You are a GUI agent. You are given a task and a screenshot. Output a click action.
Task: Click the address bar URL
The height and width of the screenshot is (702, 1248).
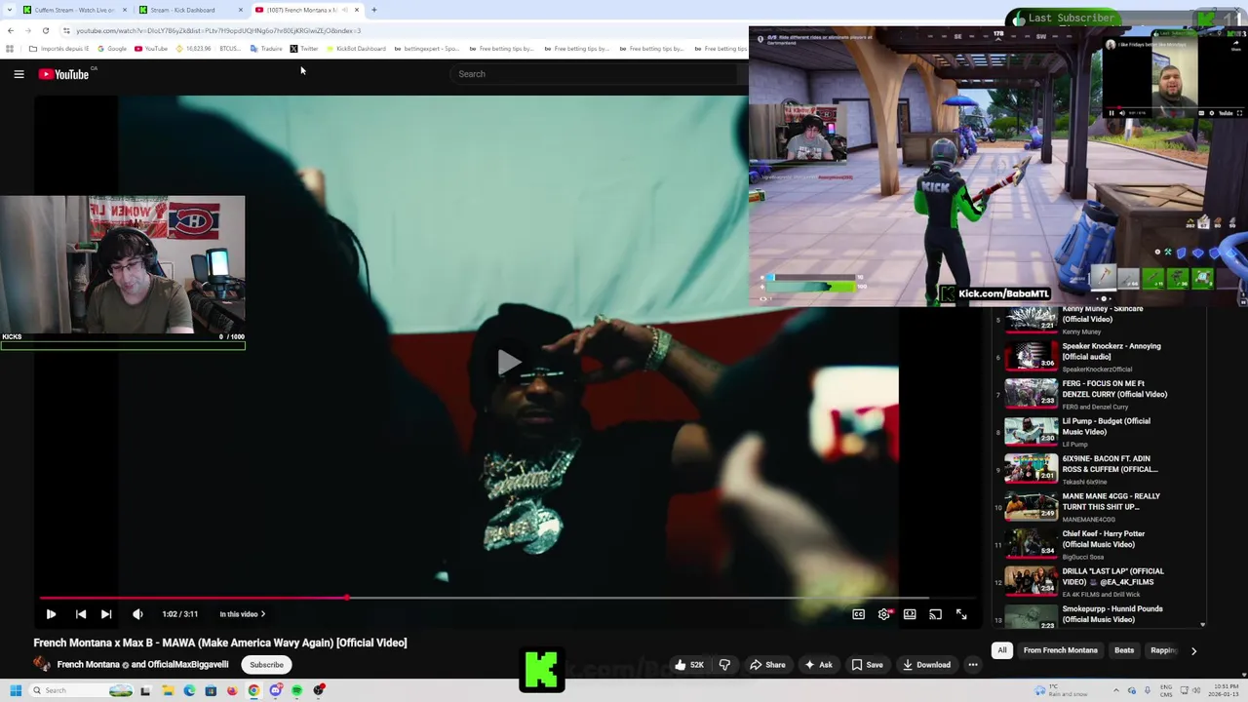point(218,30)
